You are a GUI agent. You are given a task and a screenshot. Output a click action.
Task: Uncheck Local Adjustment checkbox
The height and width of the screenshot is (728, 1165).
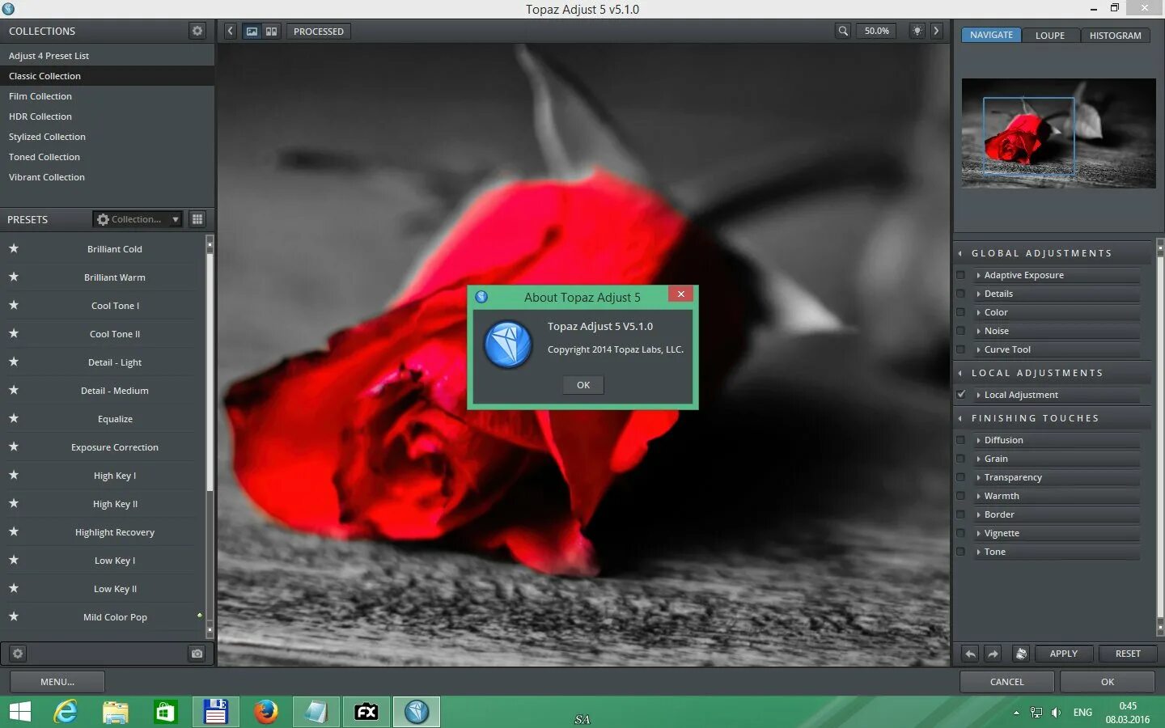961,395
